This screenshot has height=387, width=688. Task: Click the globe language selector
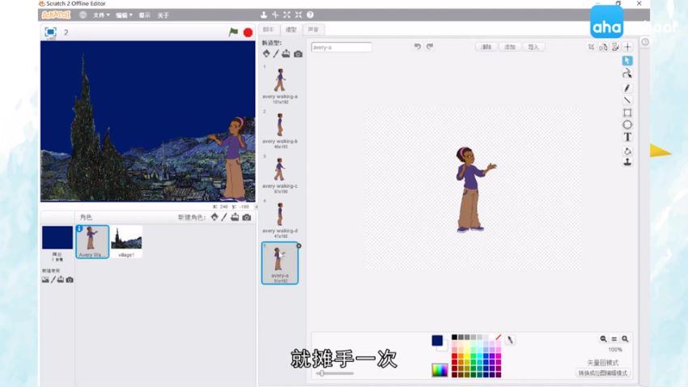coord(83,15)
